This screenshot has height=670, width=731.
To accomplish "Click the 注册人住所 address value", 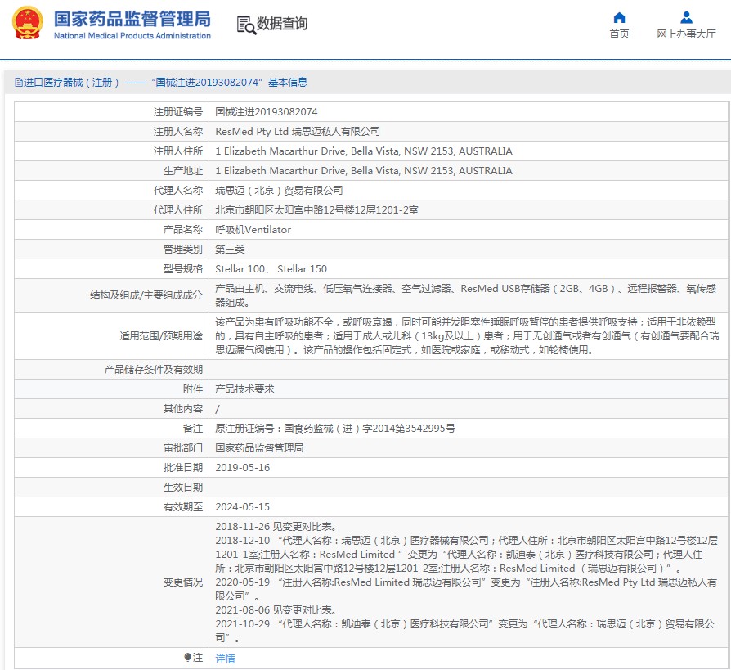I will (x=364, y=151).
